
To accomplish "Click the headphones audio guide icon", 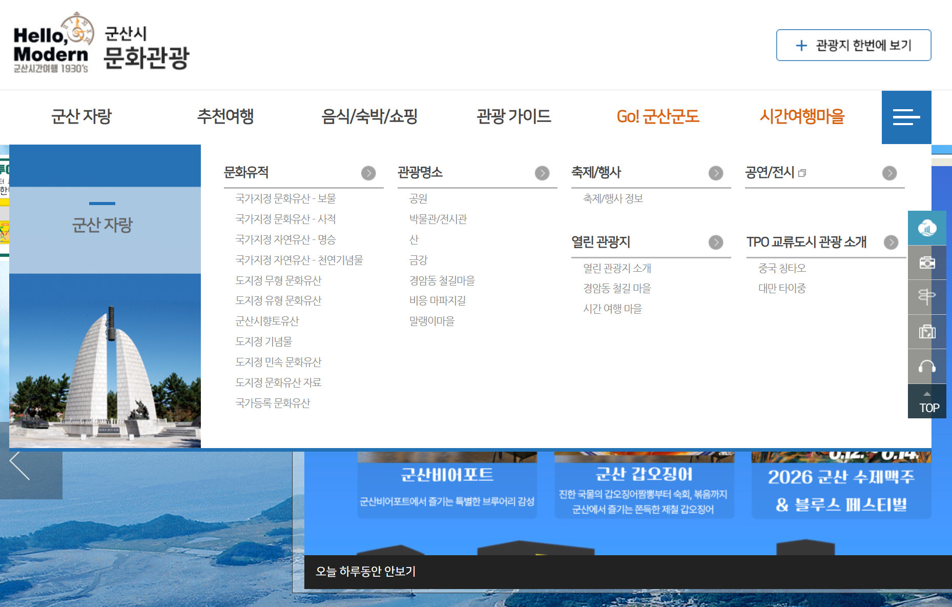I will (927, 367).
